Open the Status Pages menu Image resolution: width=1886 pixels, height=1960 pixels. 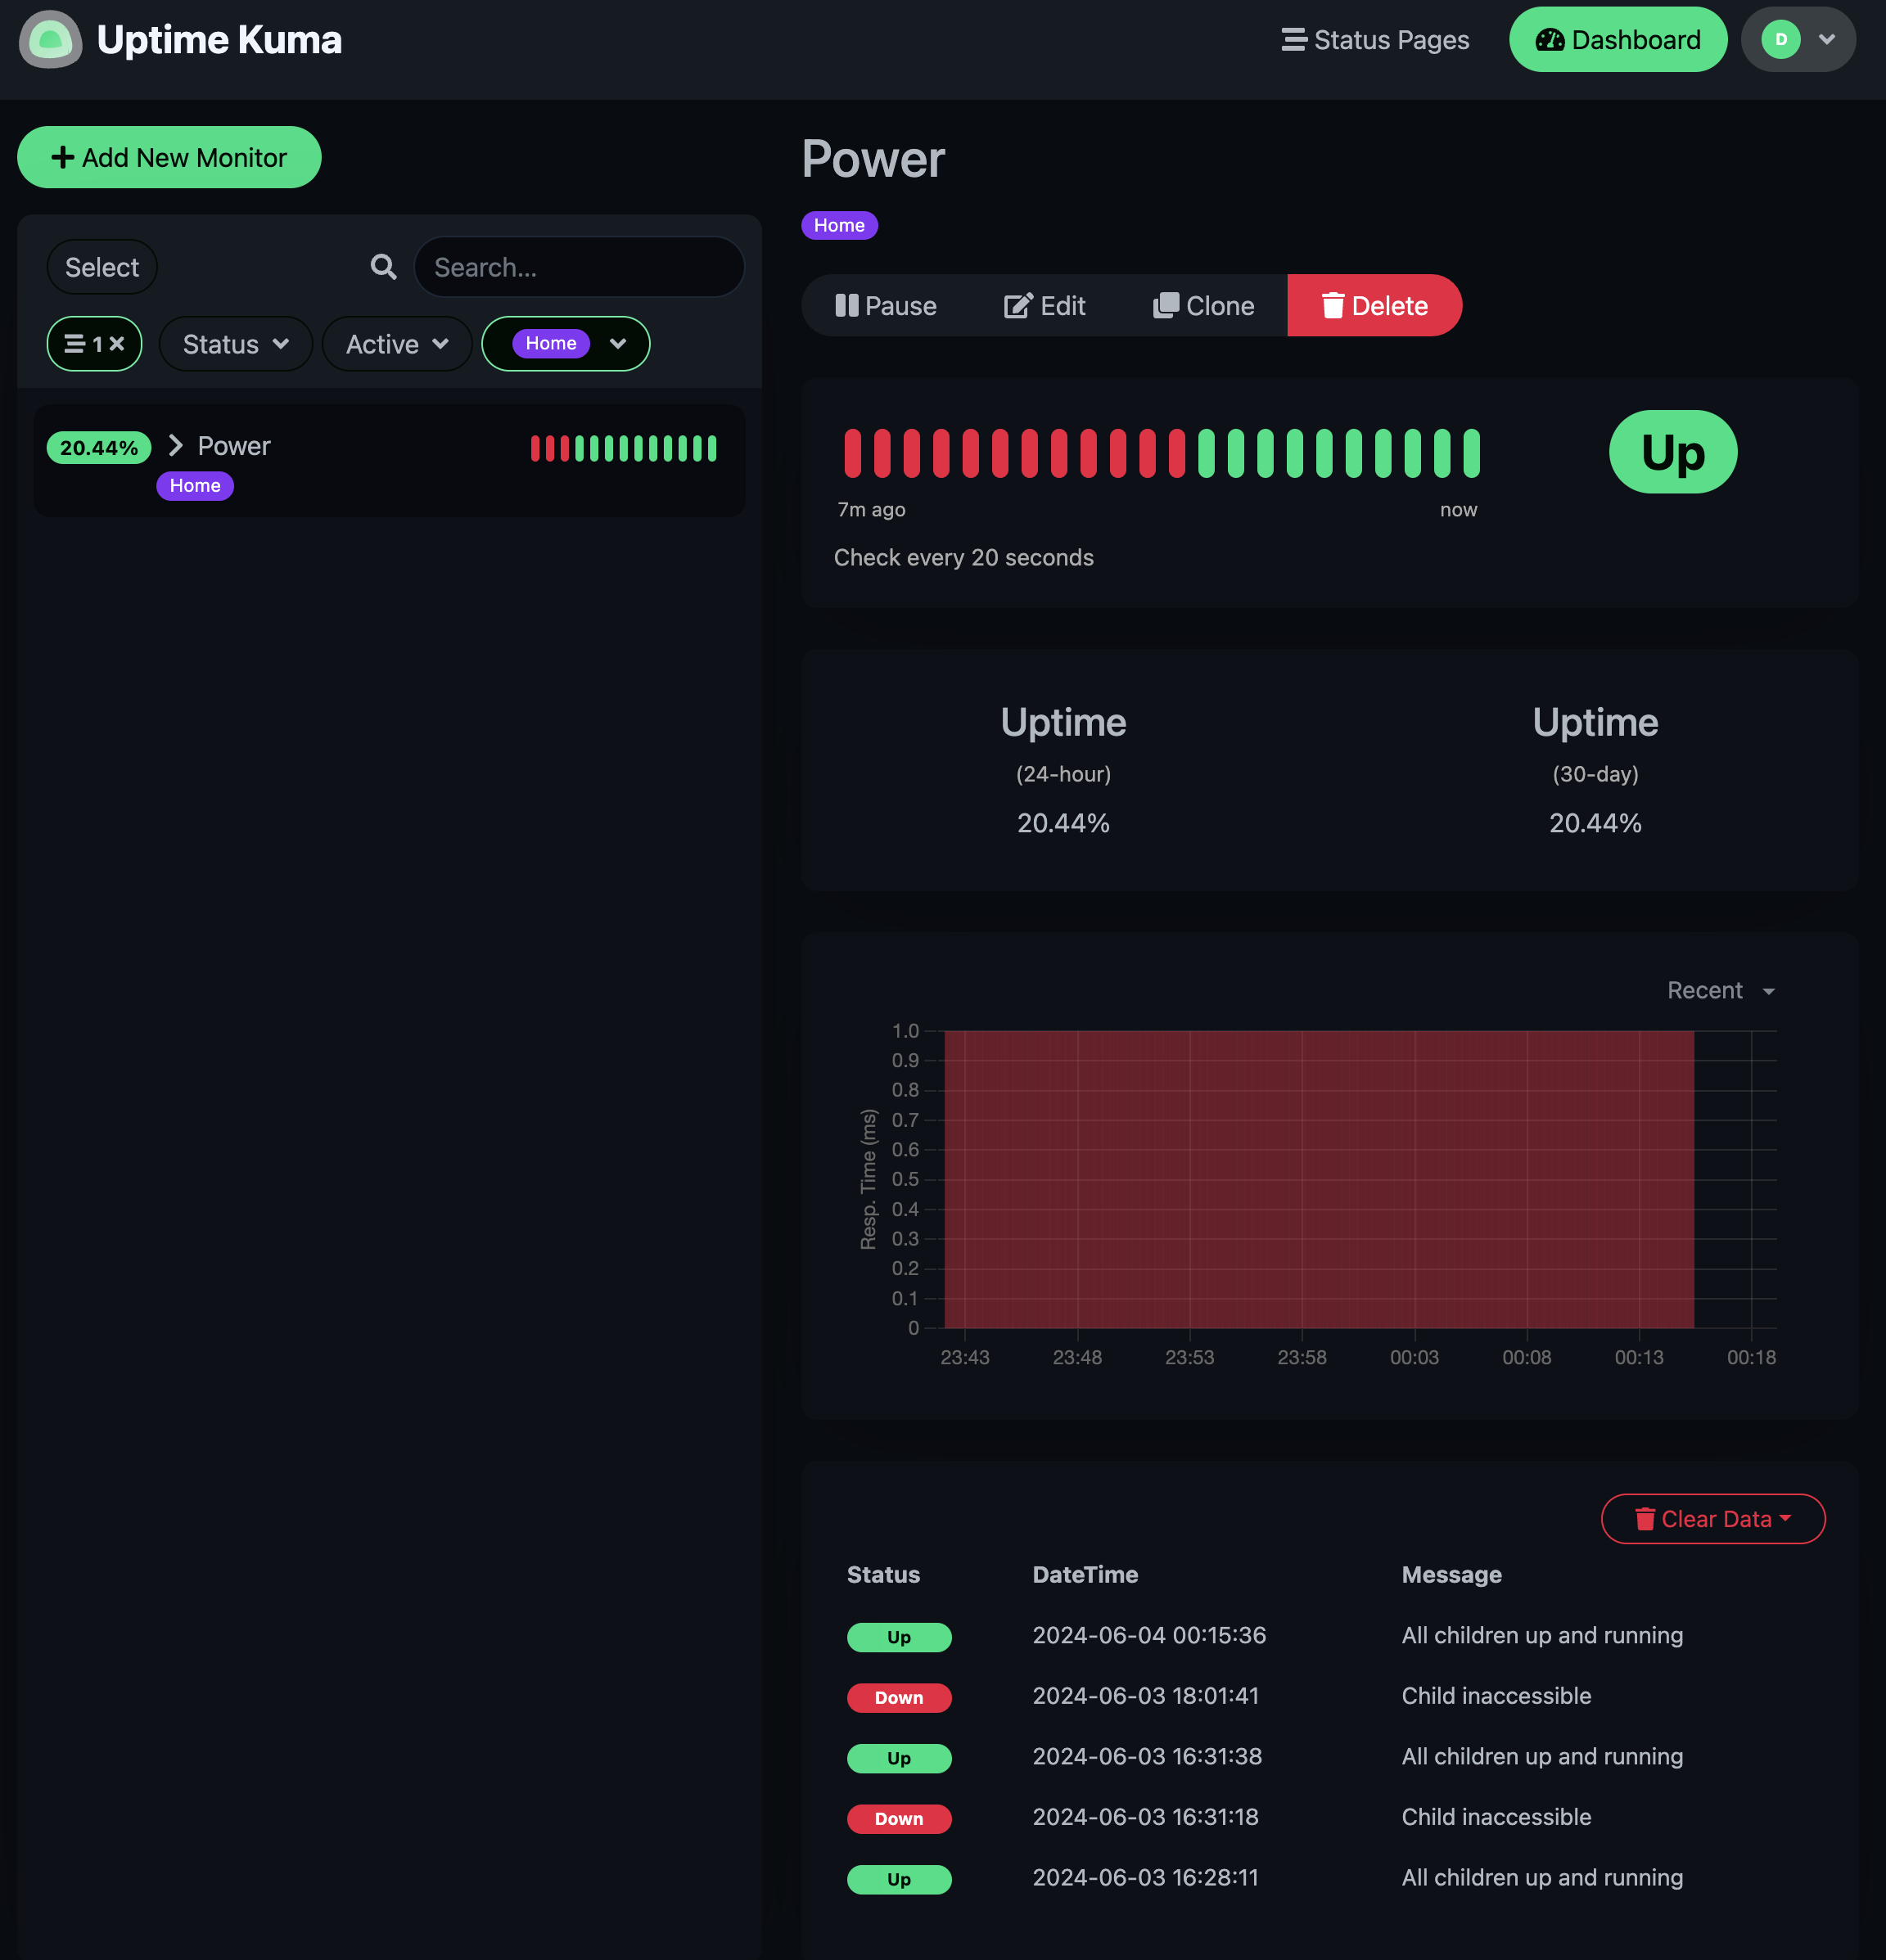pos(1375,39)
